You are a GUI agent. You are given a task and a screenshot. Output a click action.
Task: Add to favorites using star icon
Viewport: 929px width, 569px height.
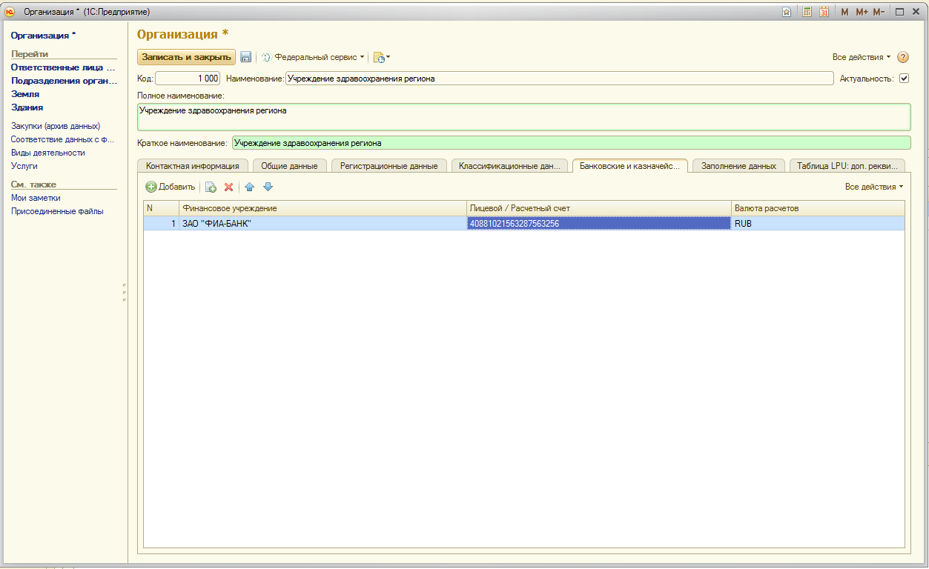[x=787, y=12]
